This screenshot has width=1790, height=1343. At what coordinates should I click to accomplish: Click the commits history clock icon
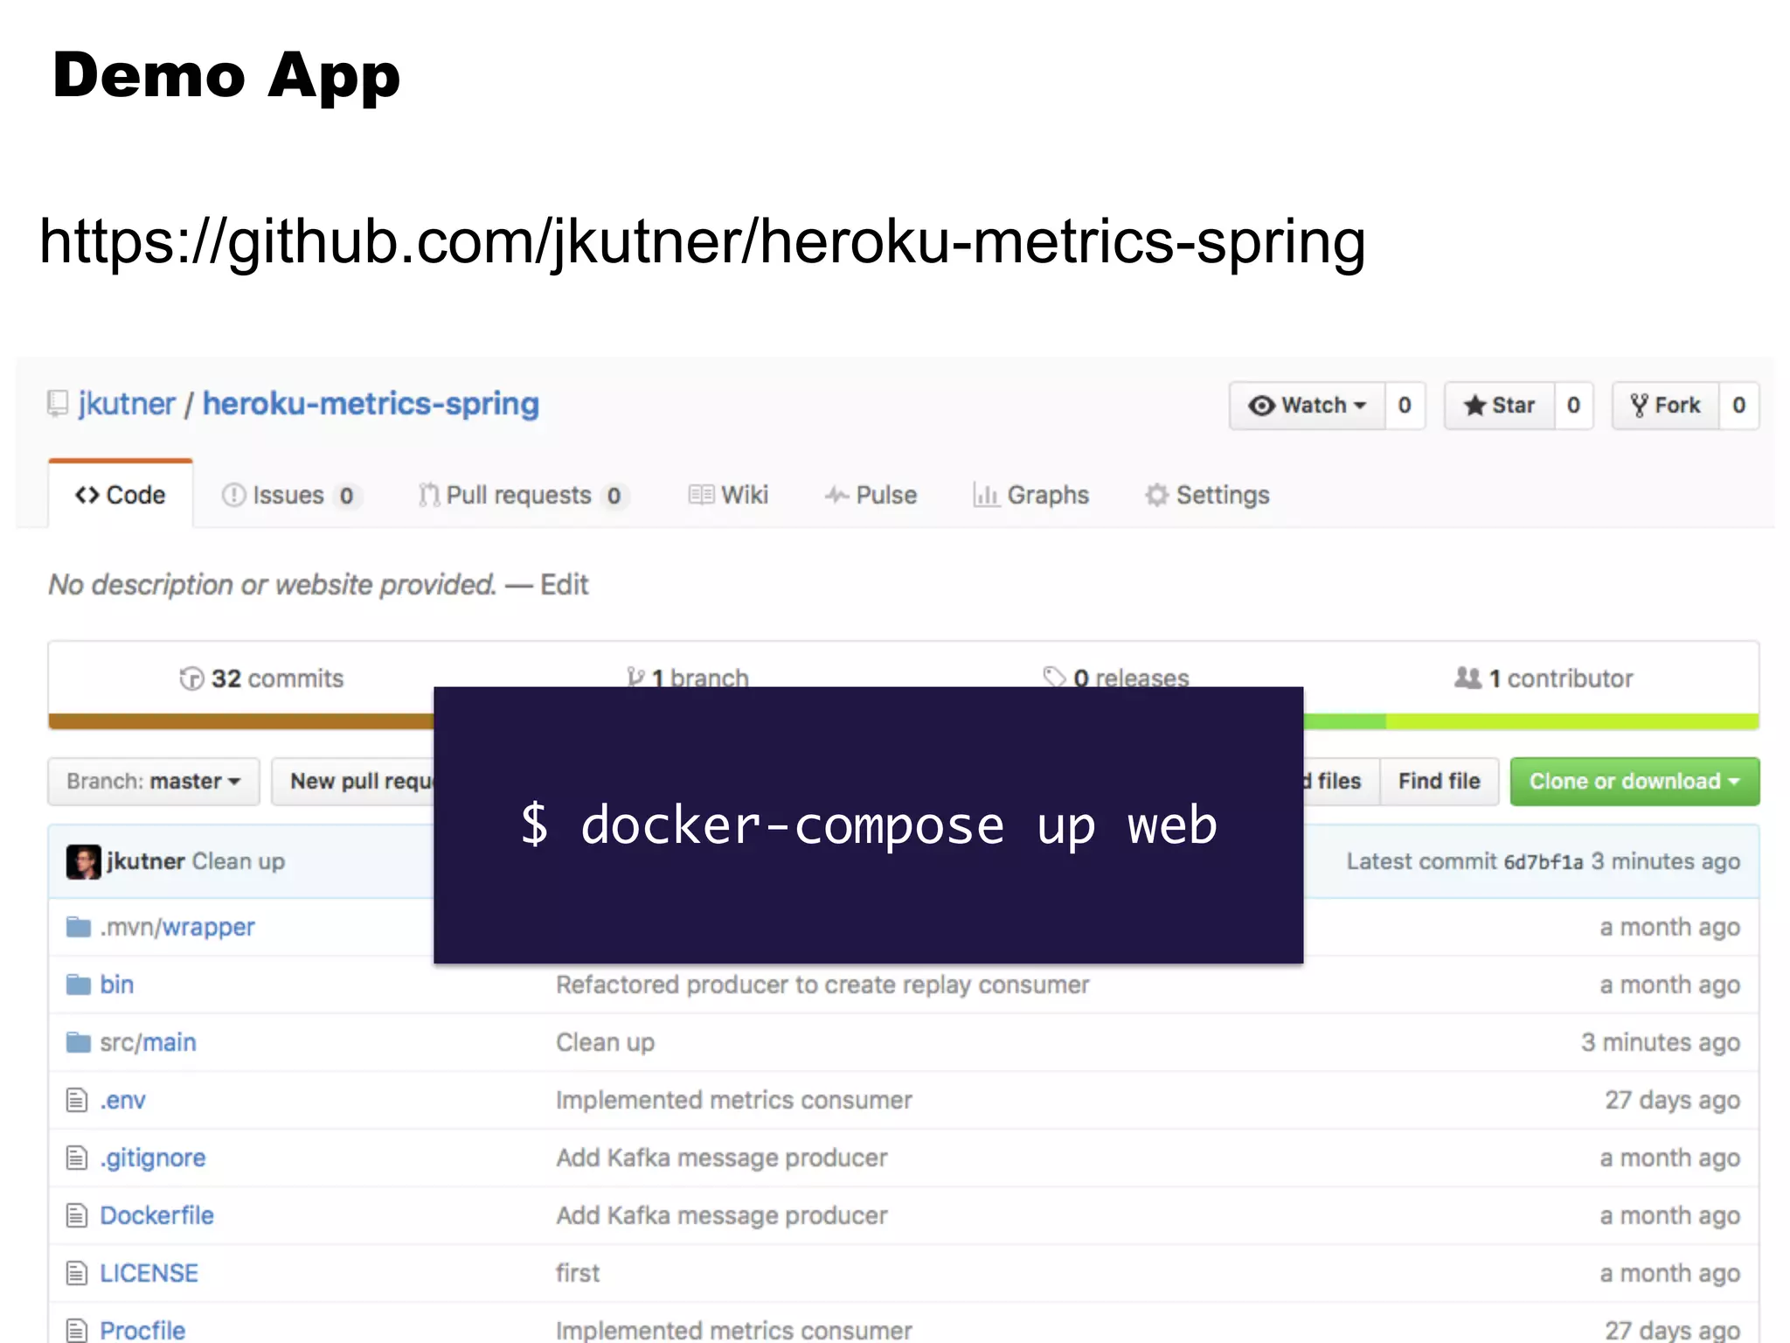pyautogui.click(x=191, y=678)
